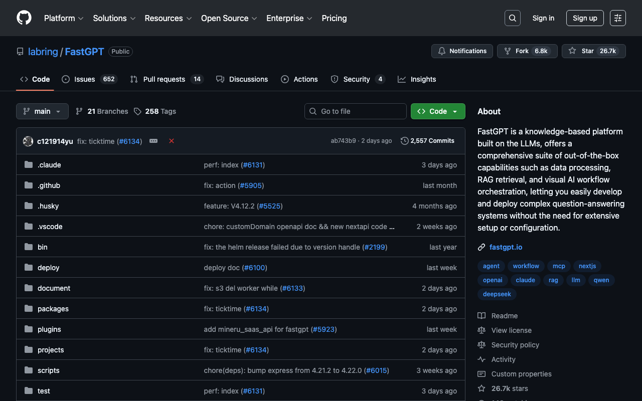Click the fastgpt.io website link
The height and width of the screenshot is (401, 642).
[x=506, y=247]
